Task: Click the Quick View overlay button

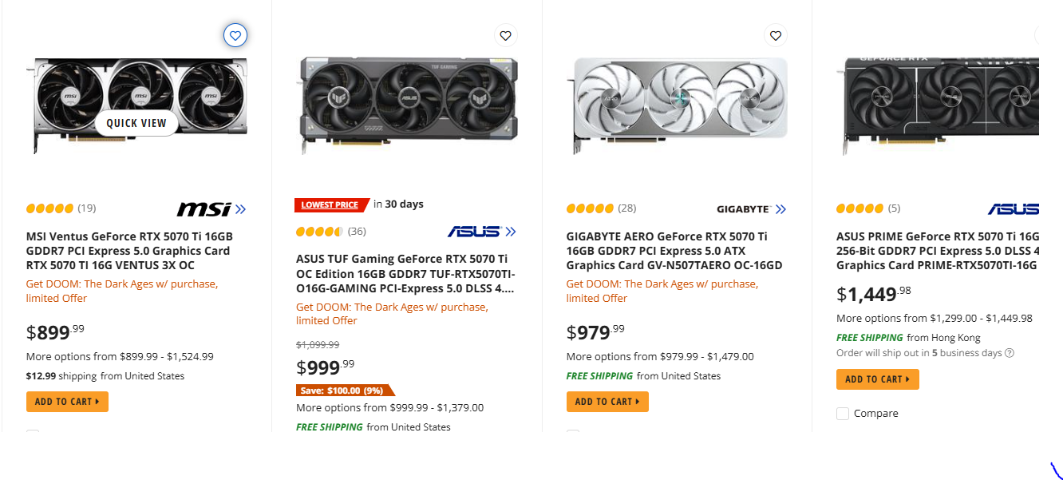Action: pyautogui.click(x=136, y=123)
